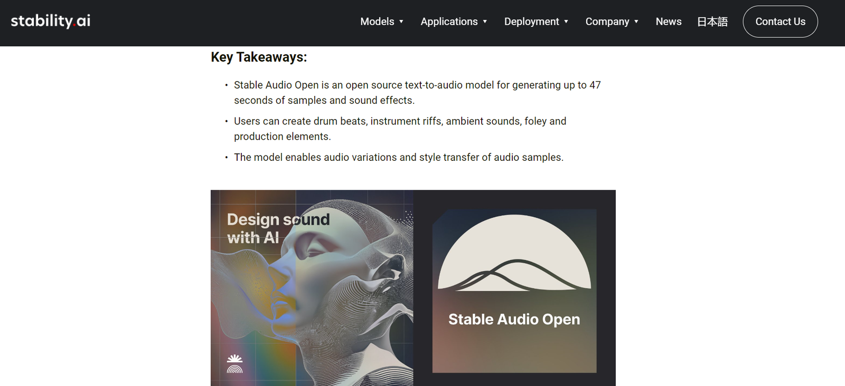The height and width of the screenshot is (386, 845).
Task: Open the Deployment dropdown
Action: (x=536, y=22)
